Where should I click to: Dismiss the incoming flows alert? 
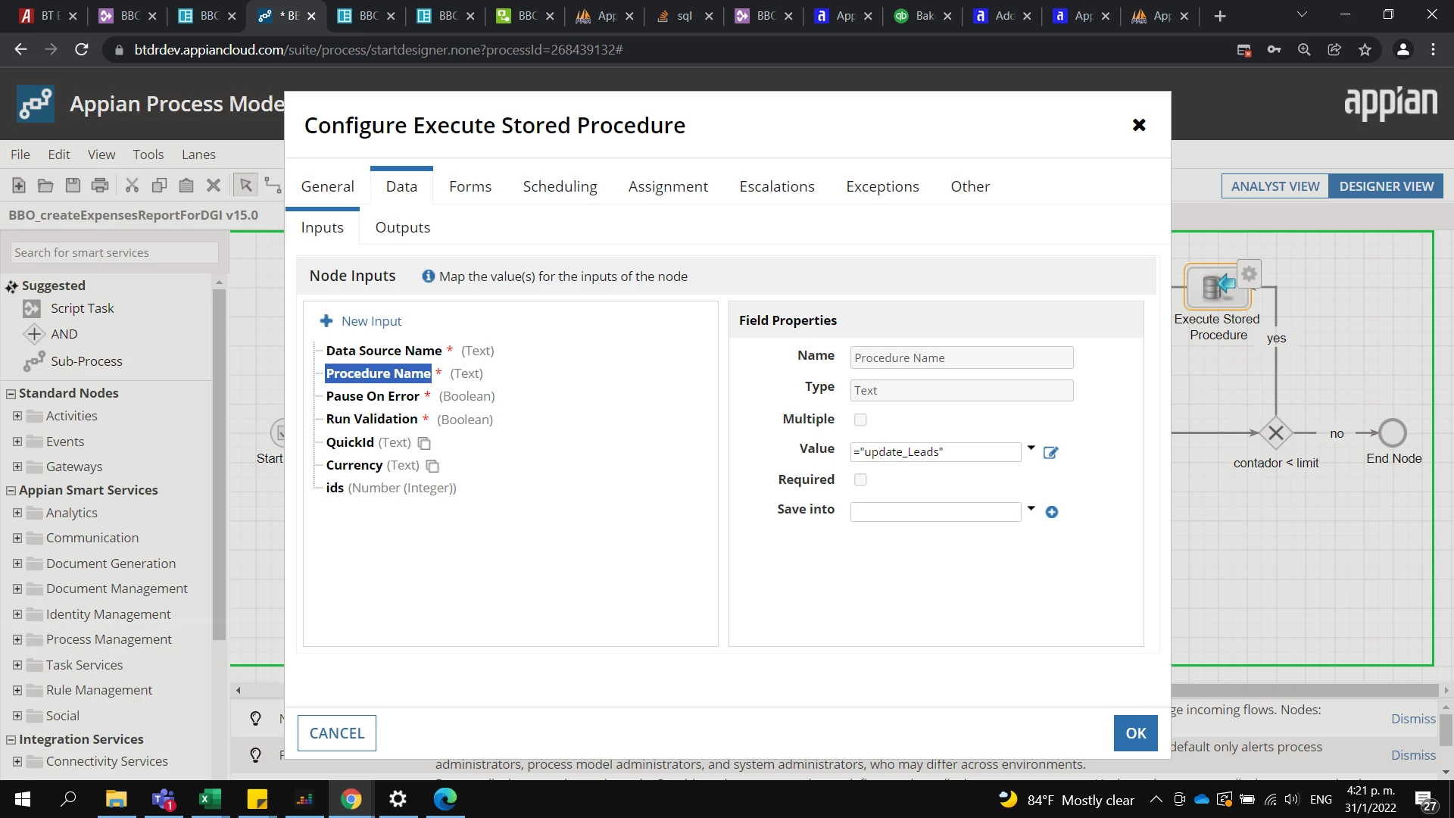click(1413, 719)
